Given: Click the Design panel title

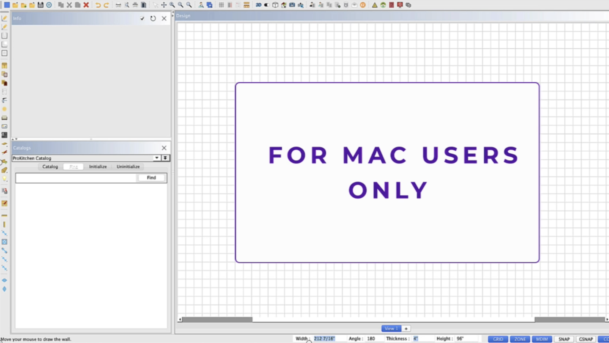Looking at the screenshot, I should [x=183, y=16].
